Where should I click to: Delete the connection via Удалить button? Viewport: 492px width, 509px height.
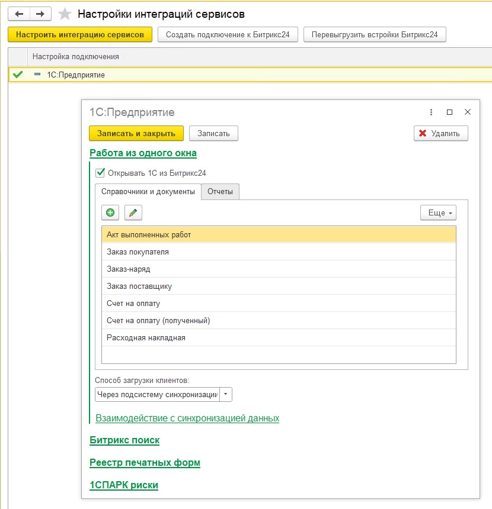(441, 133)
